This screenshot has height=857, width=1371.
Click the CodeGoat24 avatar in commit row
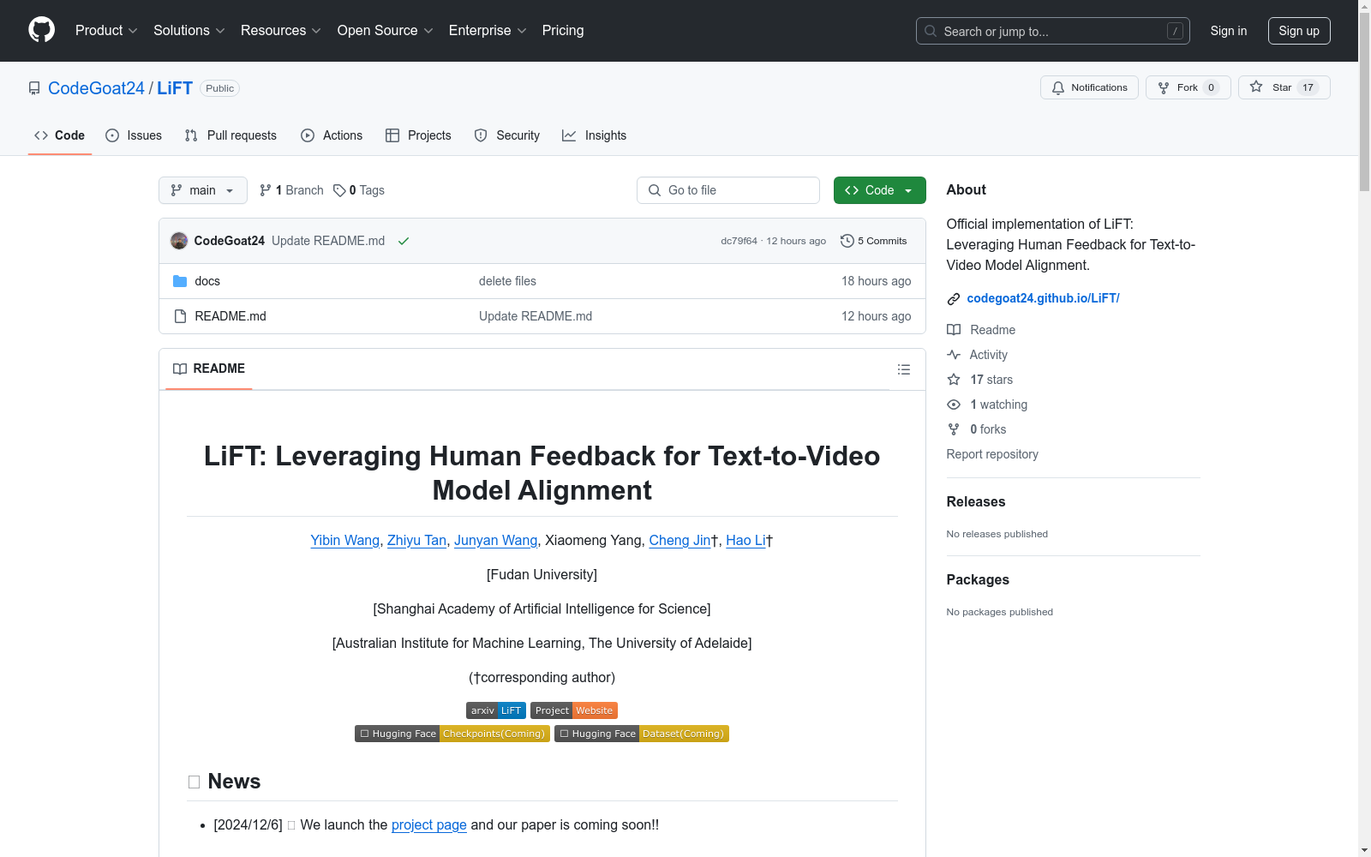pos(179,241)
